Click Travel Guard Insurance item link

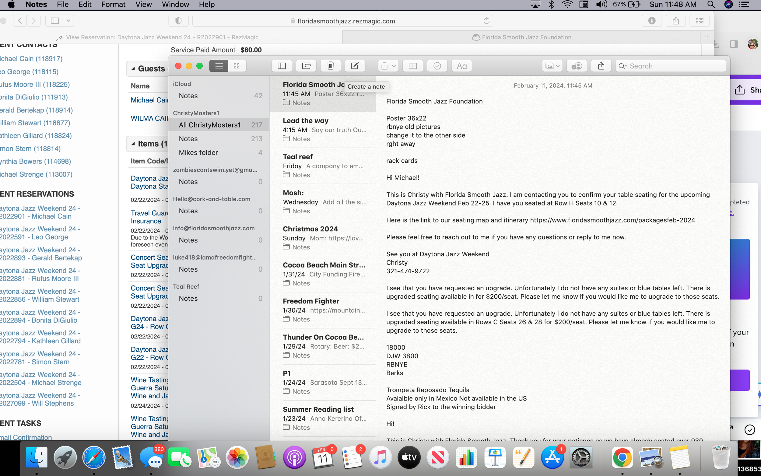(x=149, y=217)
